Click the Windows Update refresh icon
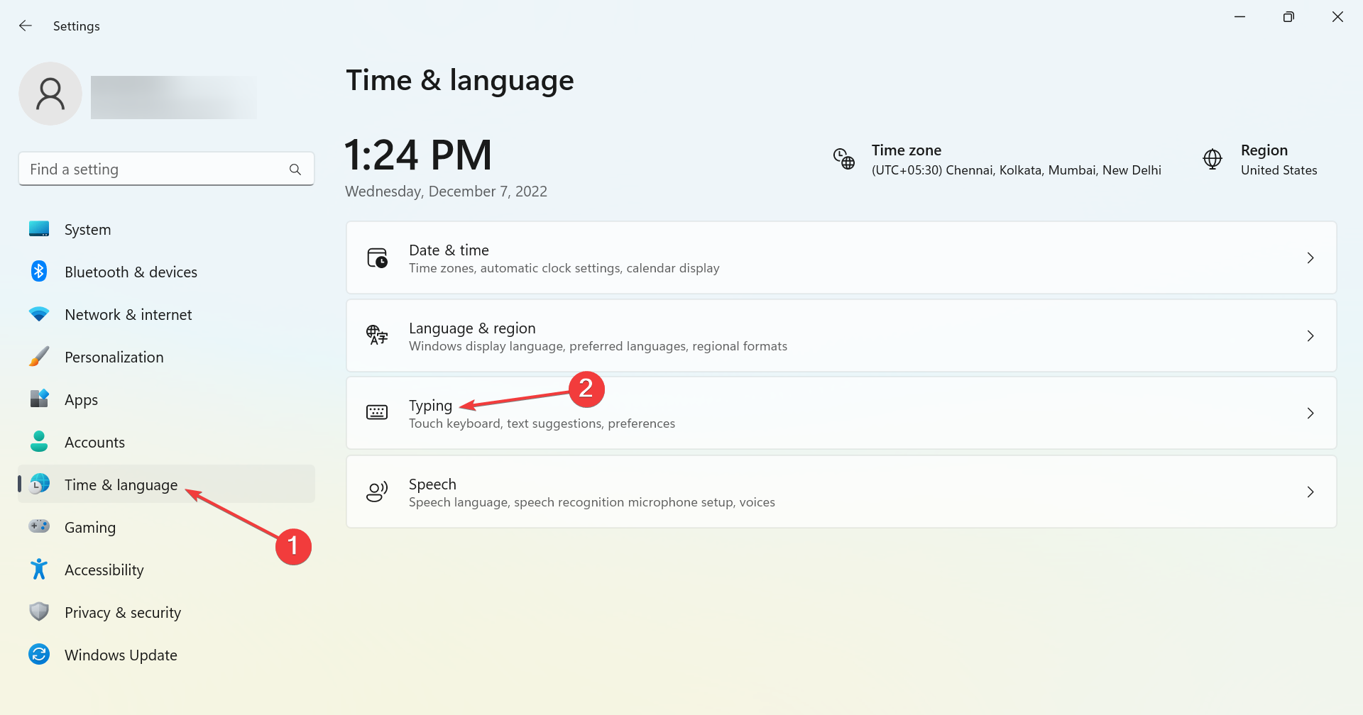 tap(39, 654)
